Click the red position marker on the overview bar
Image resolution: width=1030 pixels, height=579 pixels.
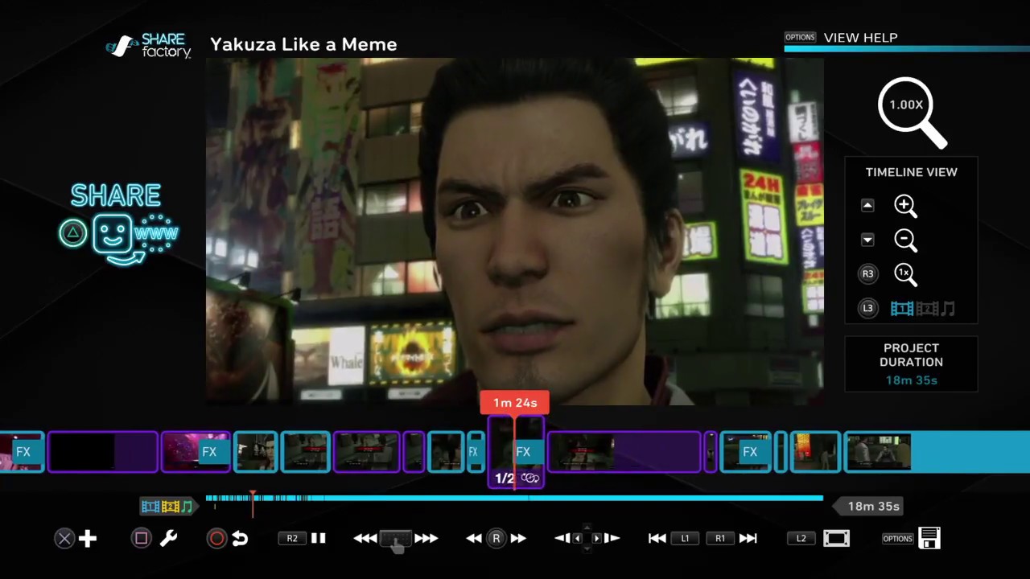pyautogui.click(x=253, y=503)
